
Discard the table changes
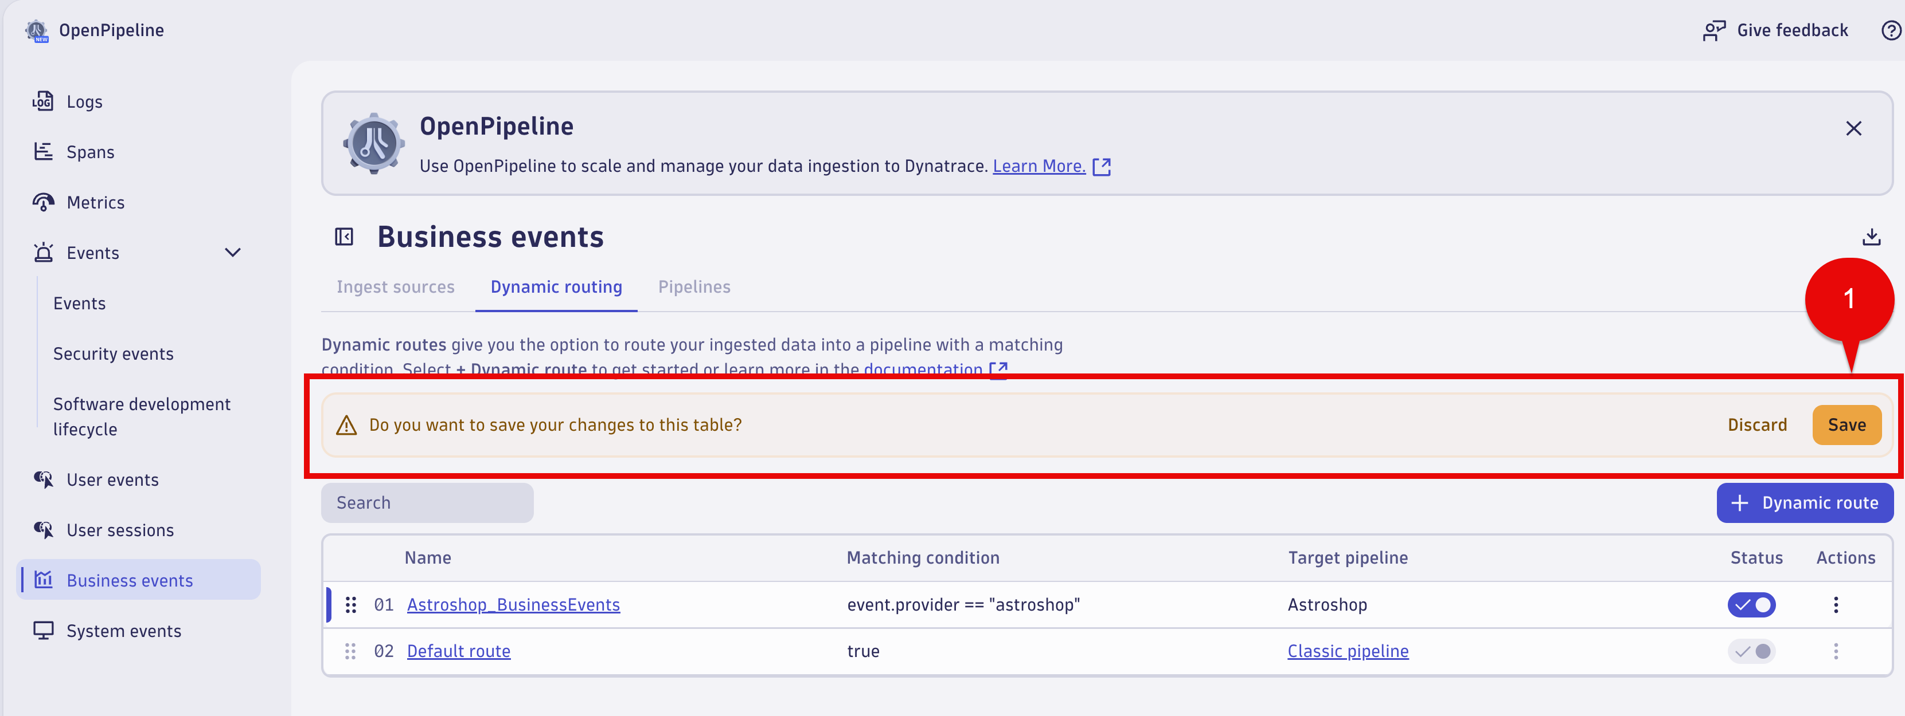coord(1757,425)
